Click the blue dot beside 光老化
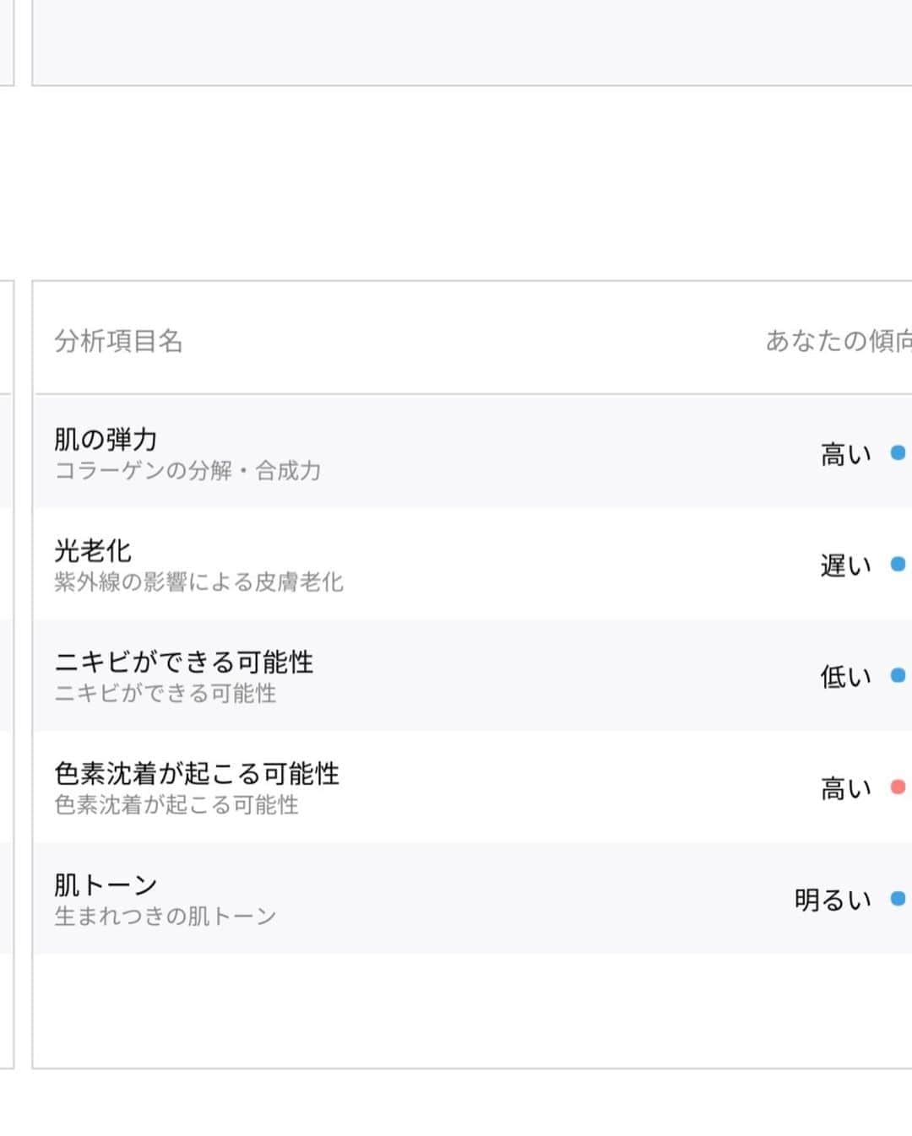This screenshot has height=1136, width=912. [898, 565]
